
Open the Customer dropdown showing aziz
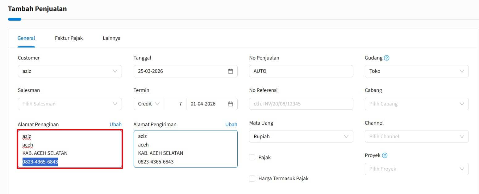pyautogui.click(x=70, y=71)
